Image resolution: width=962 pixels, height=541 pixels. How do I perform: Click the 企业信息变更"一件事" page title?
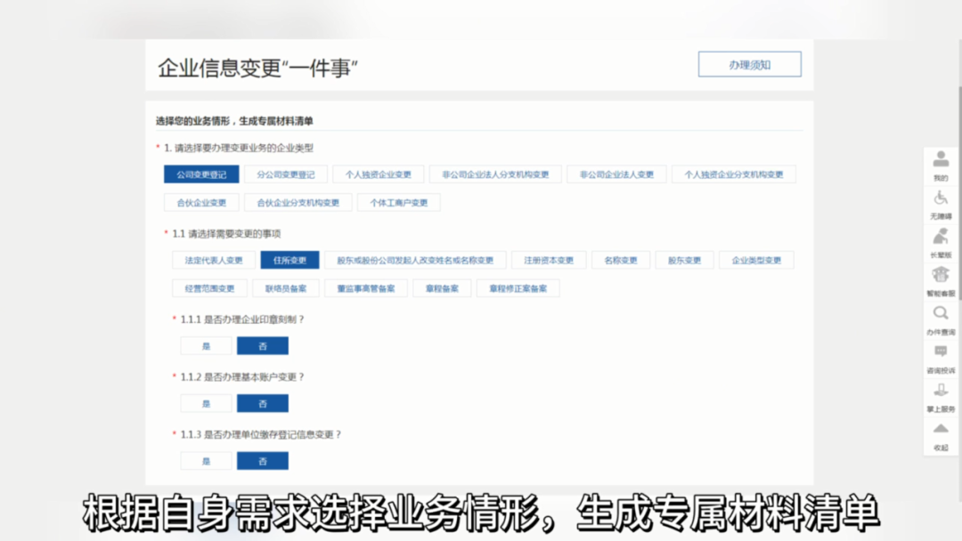[x=257, y=68]
